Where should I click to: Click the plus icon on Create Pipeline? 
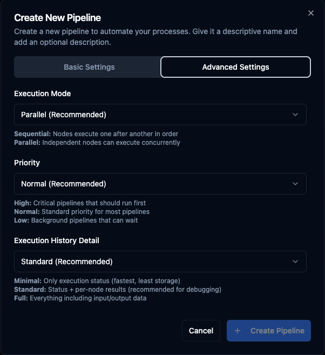click(238, 331)
